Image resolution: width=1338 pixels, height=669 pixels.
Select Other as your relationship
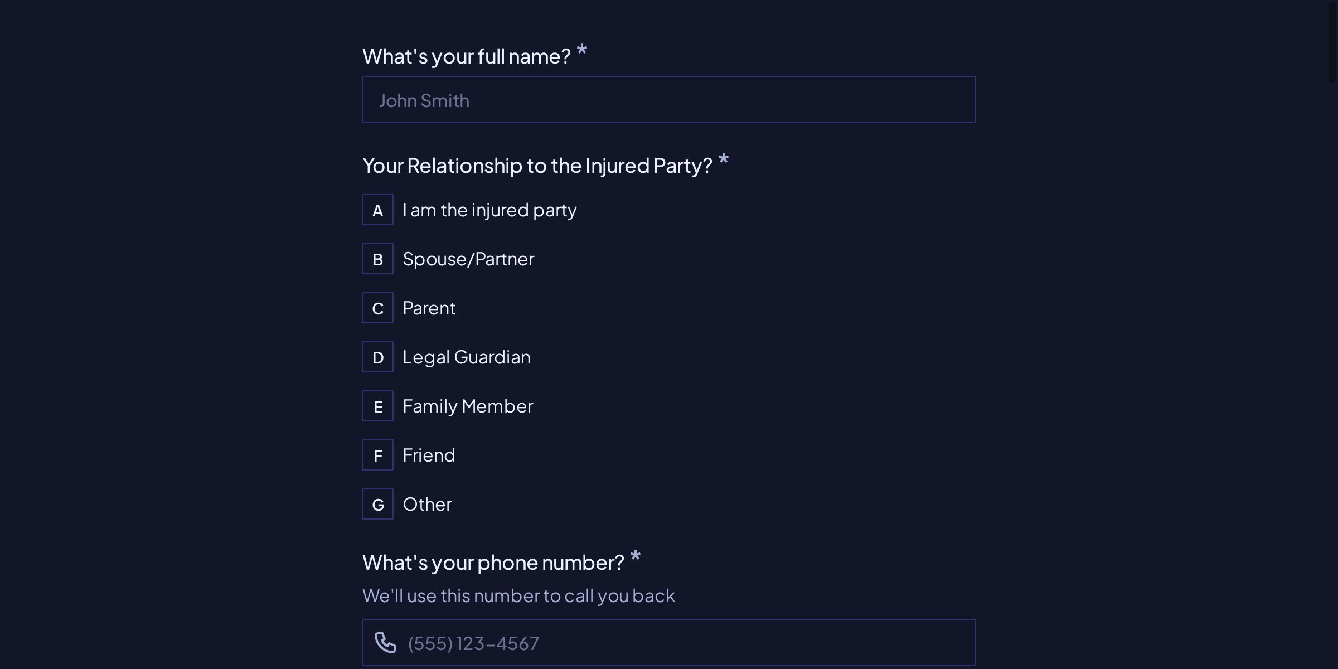(x=427, y=504)
